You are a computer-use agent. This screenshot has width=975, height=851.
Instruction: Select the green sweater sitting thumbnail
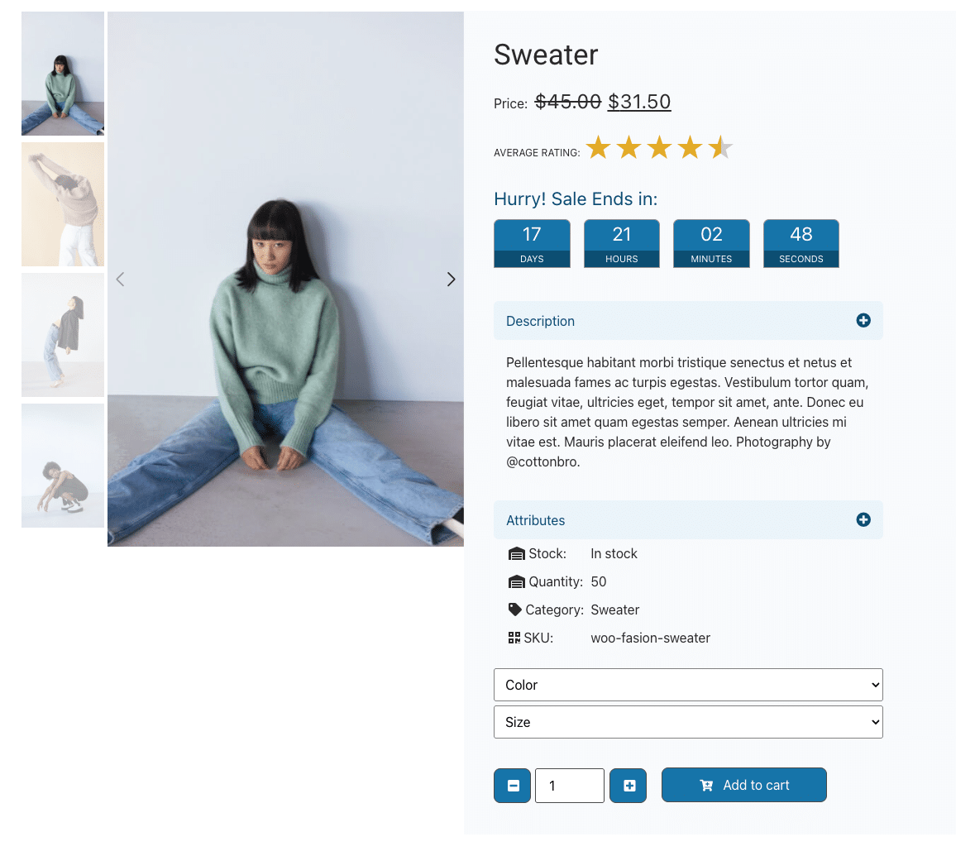pyautogui.click(x=63, y=74)
